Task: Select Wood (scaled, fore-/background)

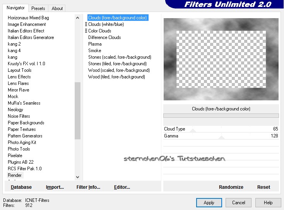Action: click(x=119, y=70)
